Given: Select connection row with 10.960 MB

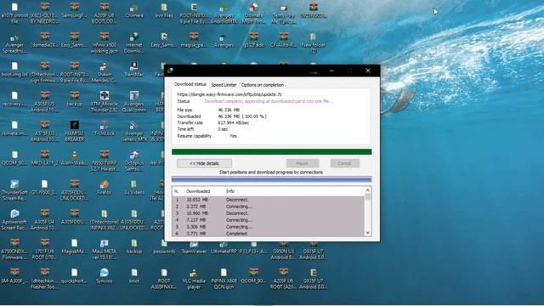Looking at the screenshot, I should point(268,213).
